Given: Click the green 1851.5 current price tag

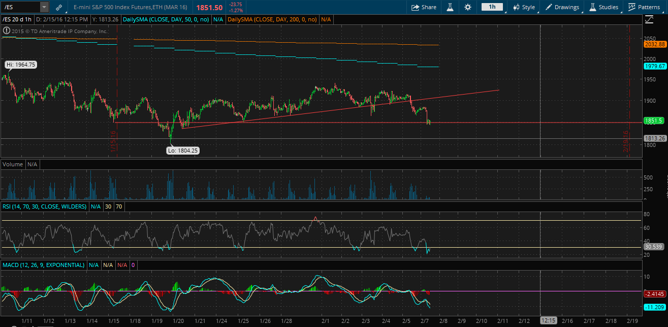Looking at the screenshot, I should point(655,121).
